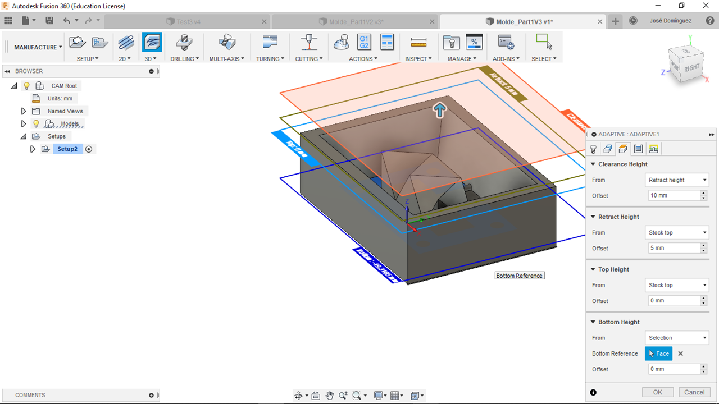Activate Setup2 radio button
719x404 pixels.
click(x=89, y=149)
